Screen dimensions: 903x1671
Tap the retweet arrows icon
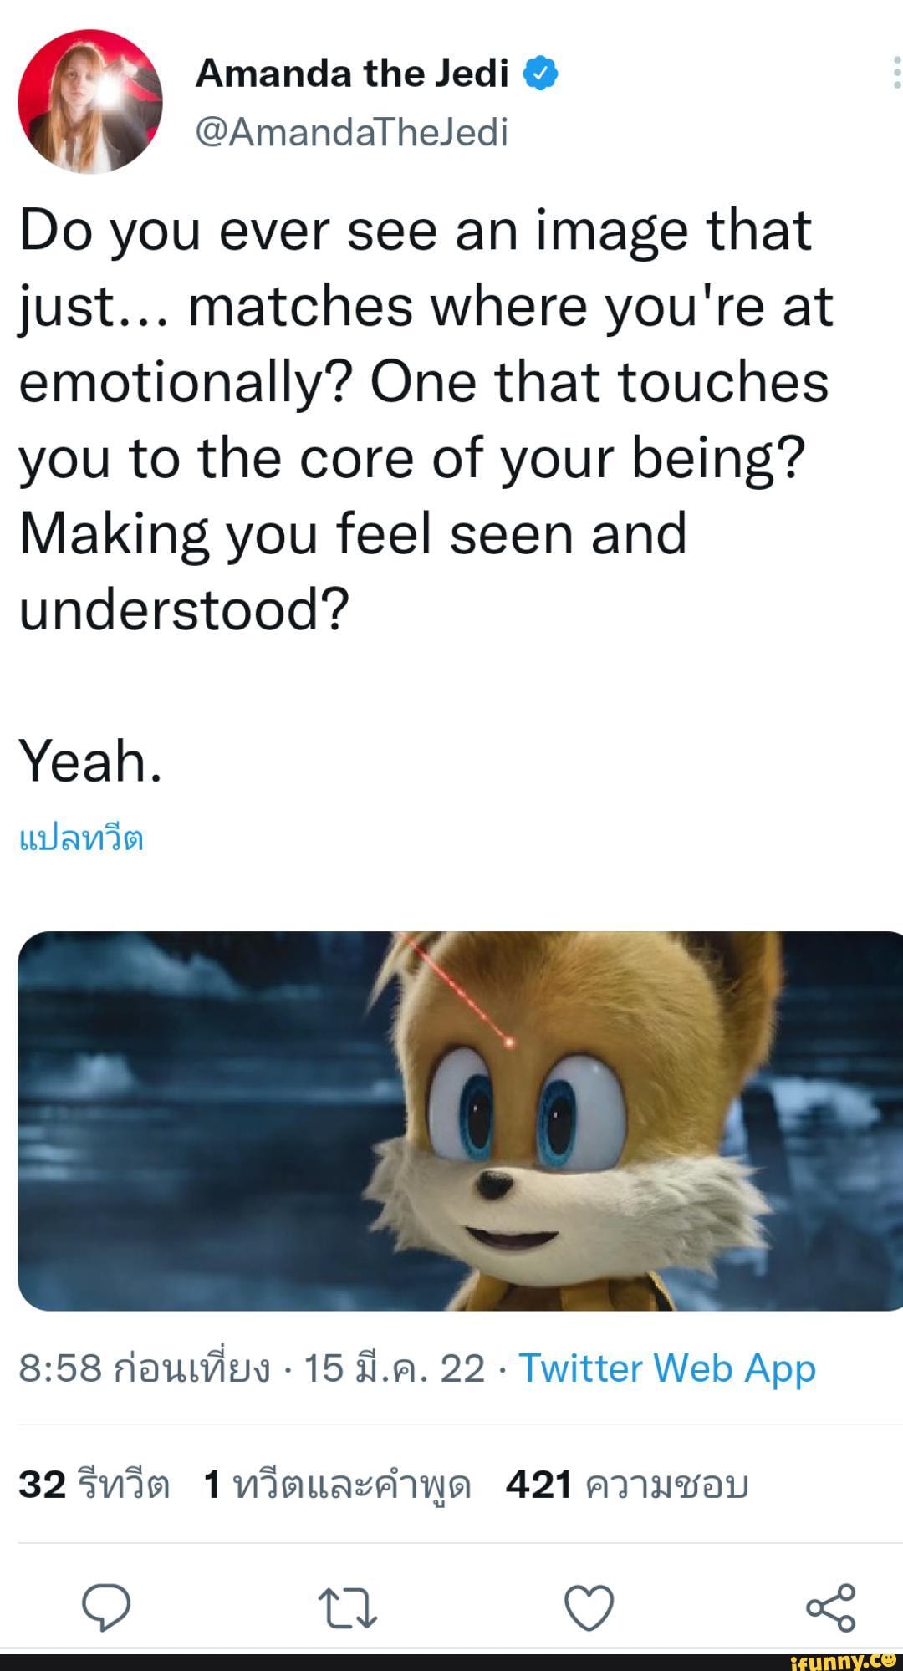[x=348, y=1607]
